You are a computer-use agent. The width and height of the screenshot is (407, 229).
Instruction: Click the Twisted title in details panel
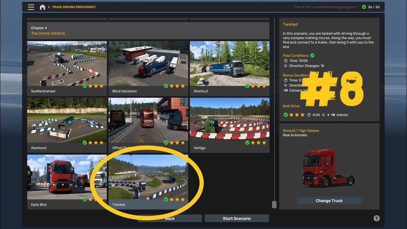[x=290, y=24]
